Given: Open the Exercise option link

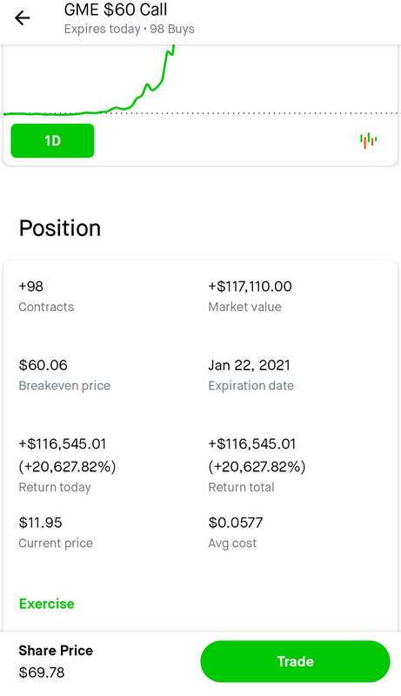Looking at the screenshot, I should coord(46,604).
